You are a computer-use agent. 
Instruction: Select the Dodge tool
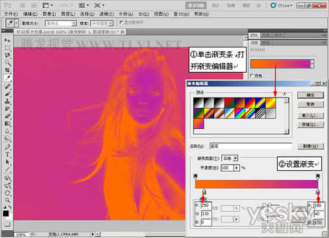(x=7, y=139)
